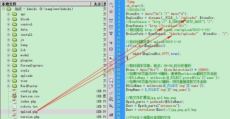Screen dimensions: 230x119
Task: Sort by the 大小 column header
Action: coord(97,4)
